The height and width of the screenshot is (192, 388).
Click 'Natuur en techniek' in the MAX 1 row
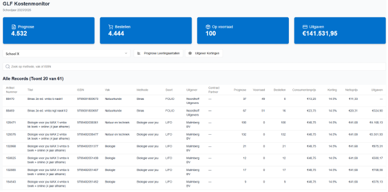click(117, 122)
